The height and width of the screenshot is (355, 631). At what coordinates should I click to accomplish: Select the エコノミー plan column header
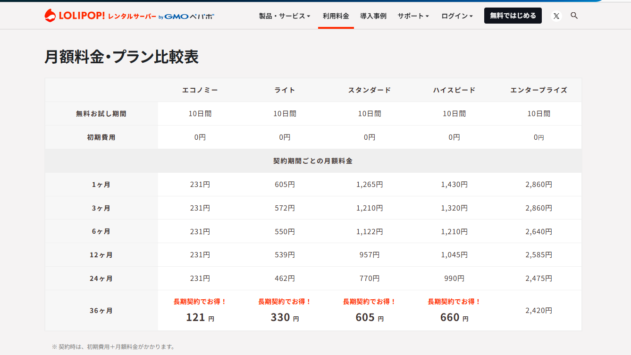tap(200, 90)
